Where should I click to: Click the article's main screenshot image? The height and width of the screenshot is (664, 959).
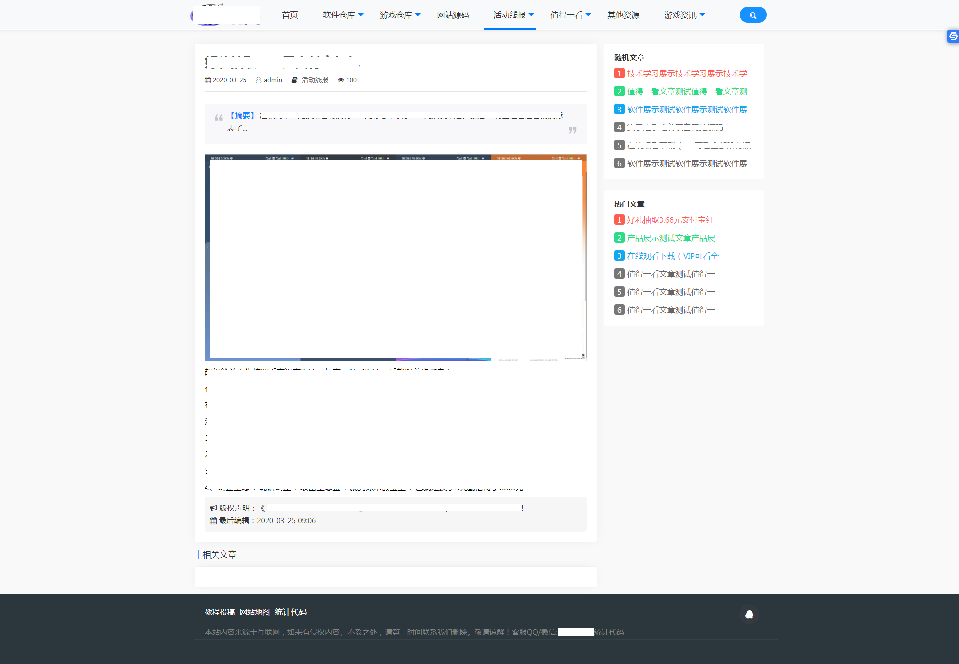(x=396, y=257)
